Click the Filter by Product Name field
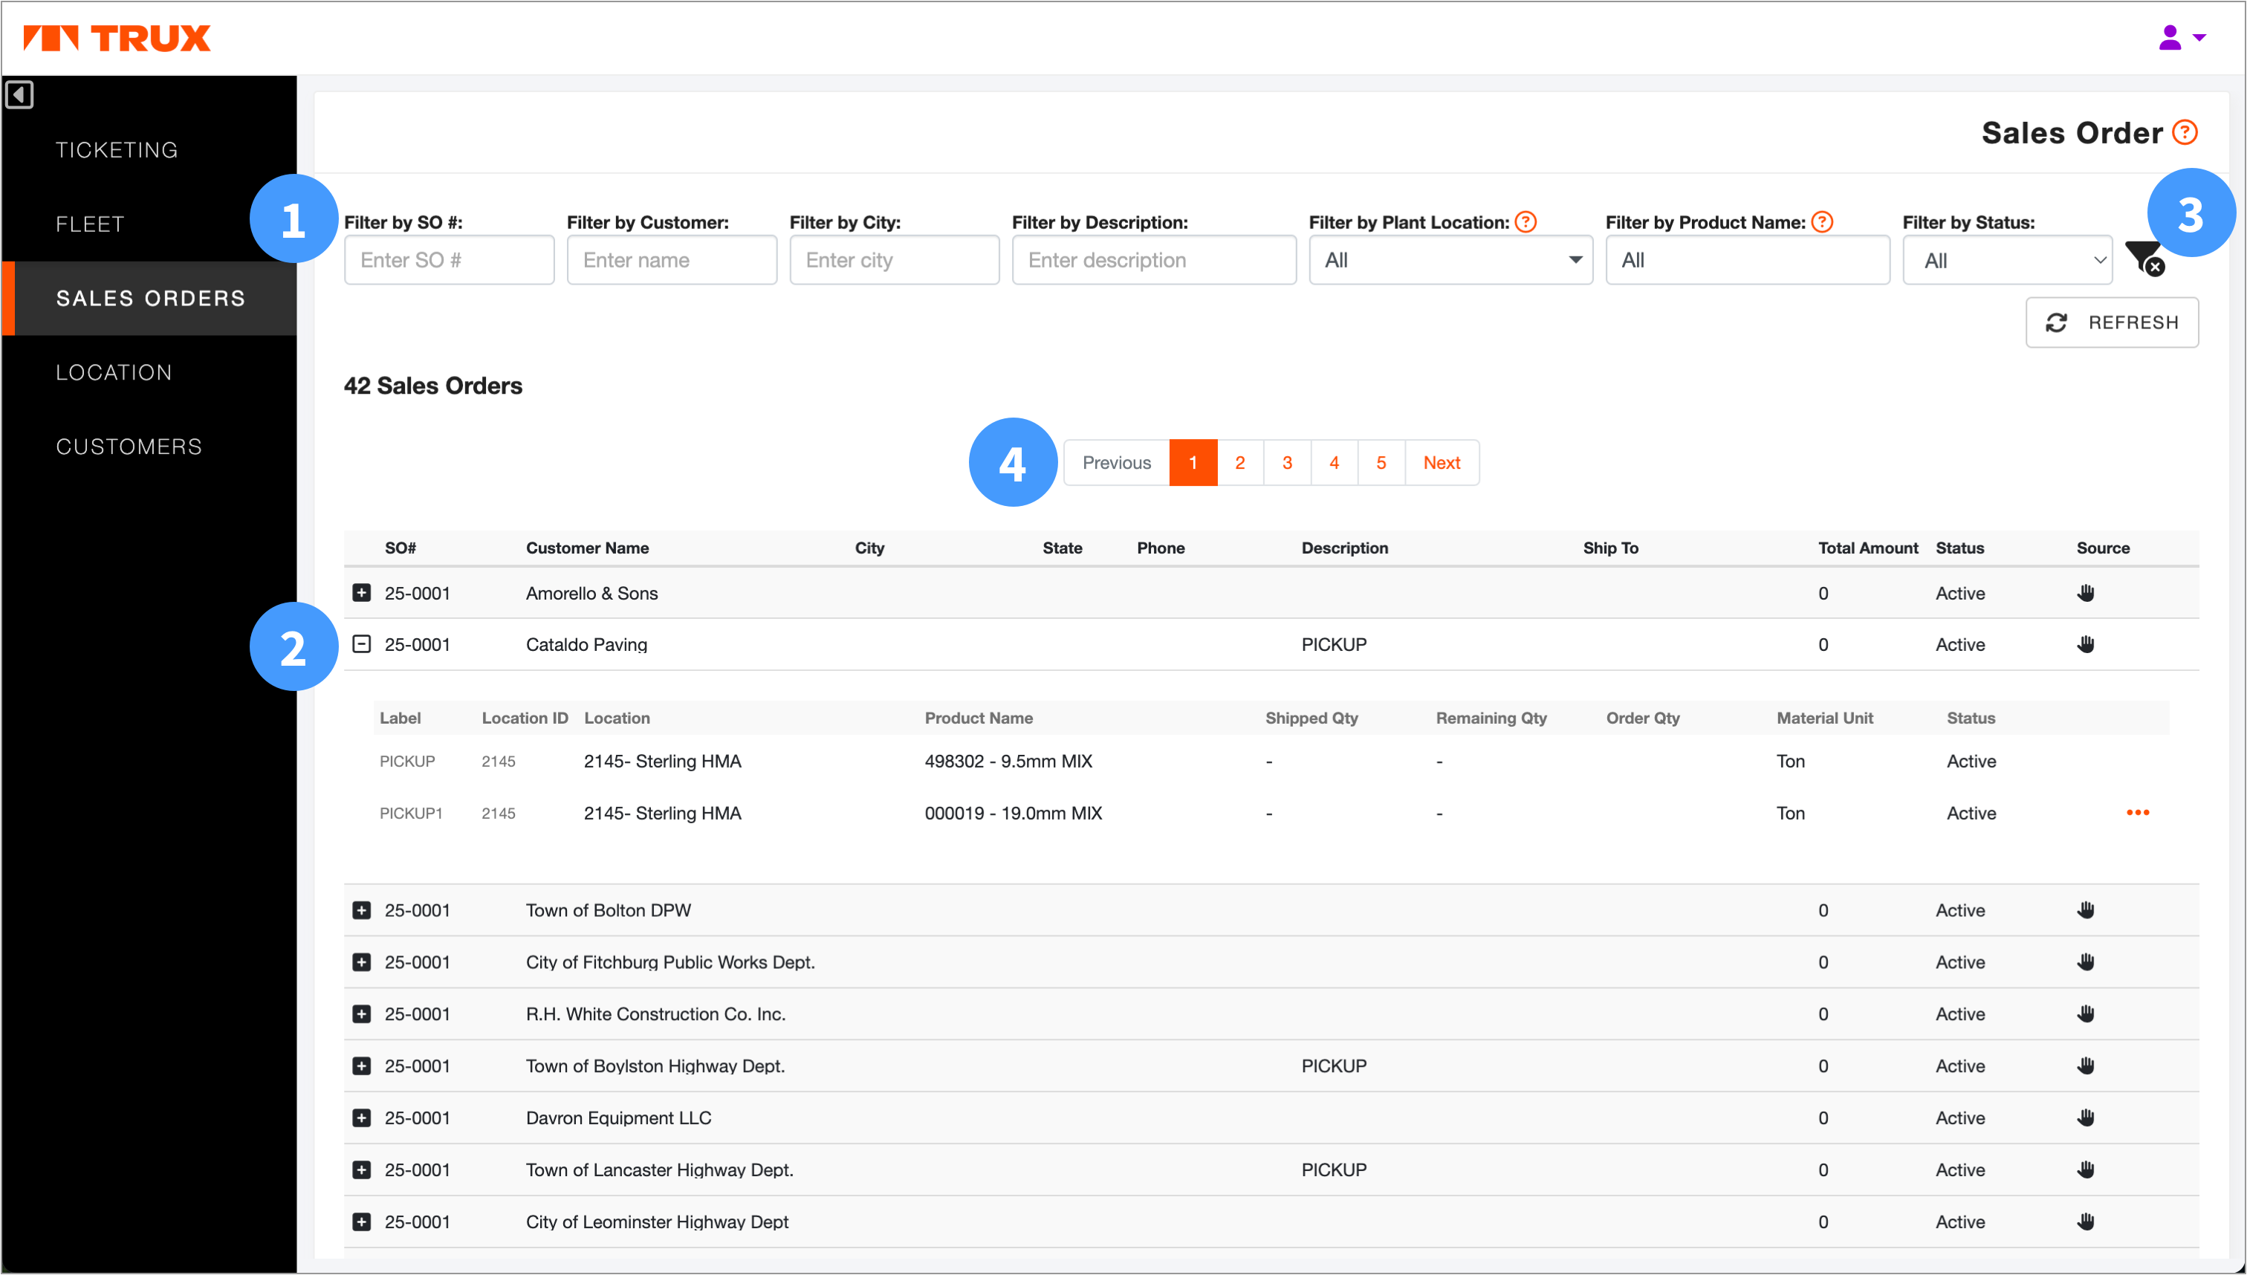Viewport: 2247px width, 1275px height. coord(1748,260)
